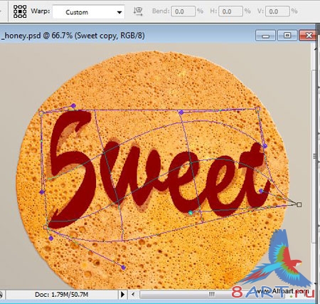Click the square warp handle at right end
The image size is (320, 304).
tap(299, 204)
